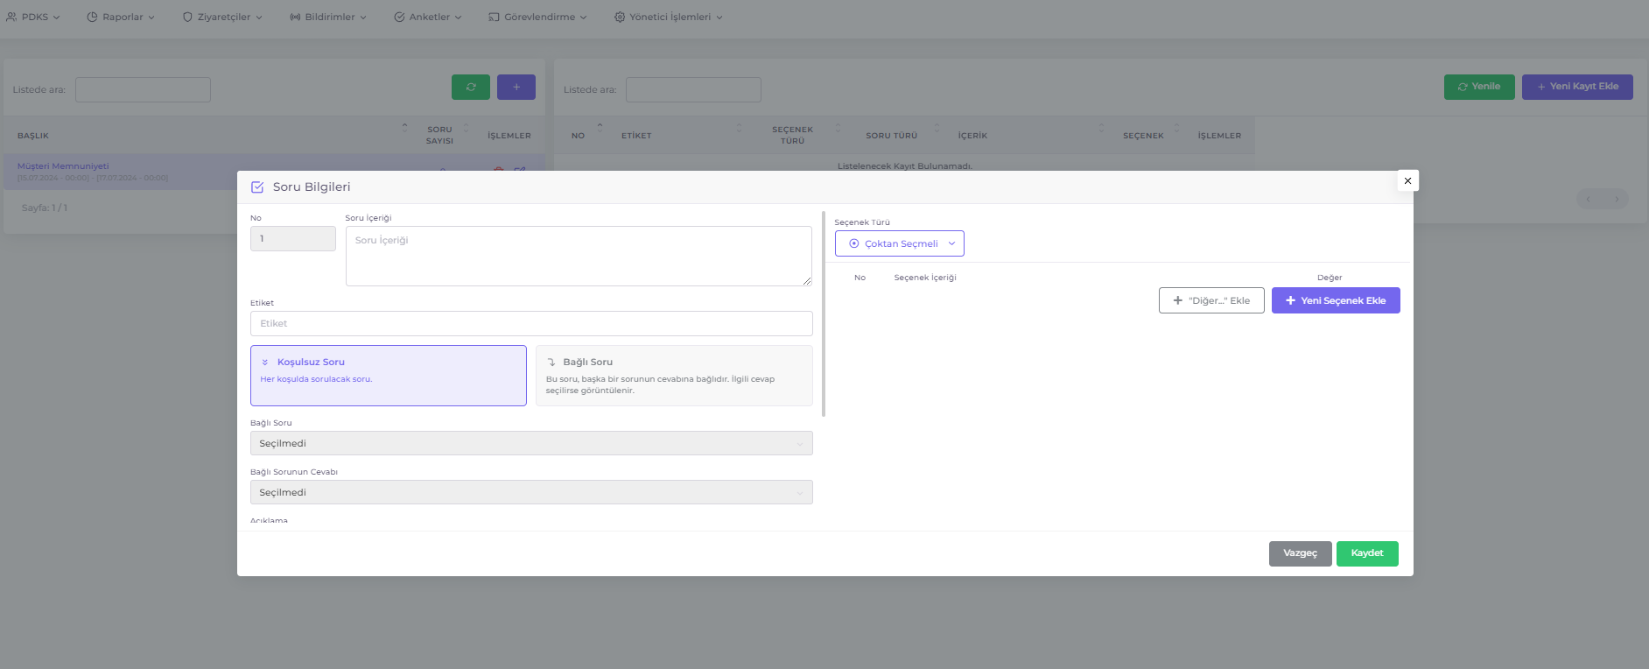
Task: Click the "Diğer..." Ekle button
Action: point(1211,300)
